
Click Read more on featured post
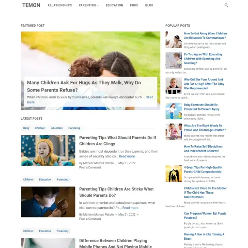coord(90,100)
